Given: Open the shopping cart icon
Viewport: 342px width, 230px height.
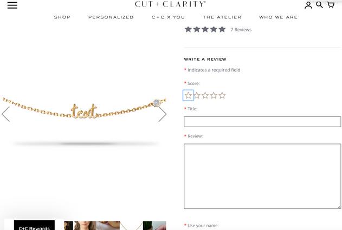Looking at the screenshot, I should pyautogui.click(x=331, y=5).
